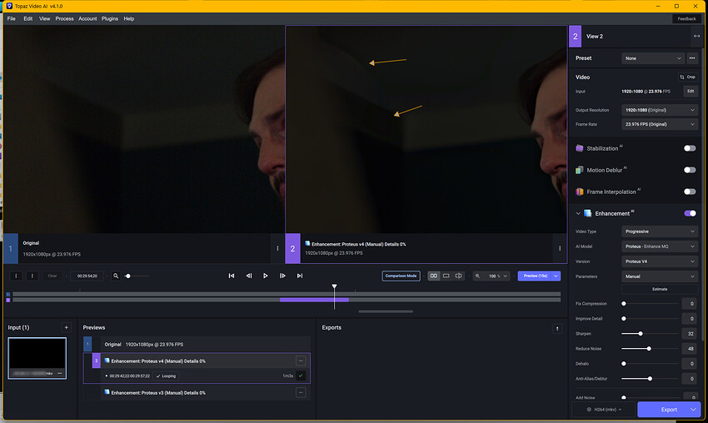Click the Edit input button

691,92
